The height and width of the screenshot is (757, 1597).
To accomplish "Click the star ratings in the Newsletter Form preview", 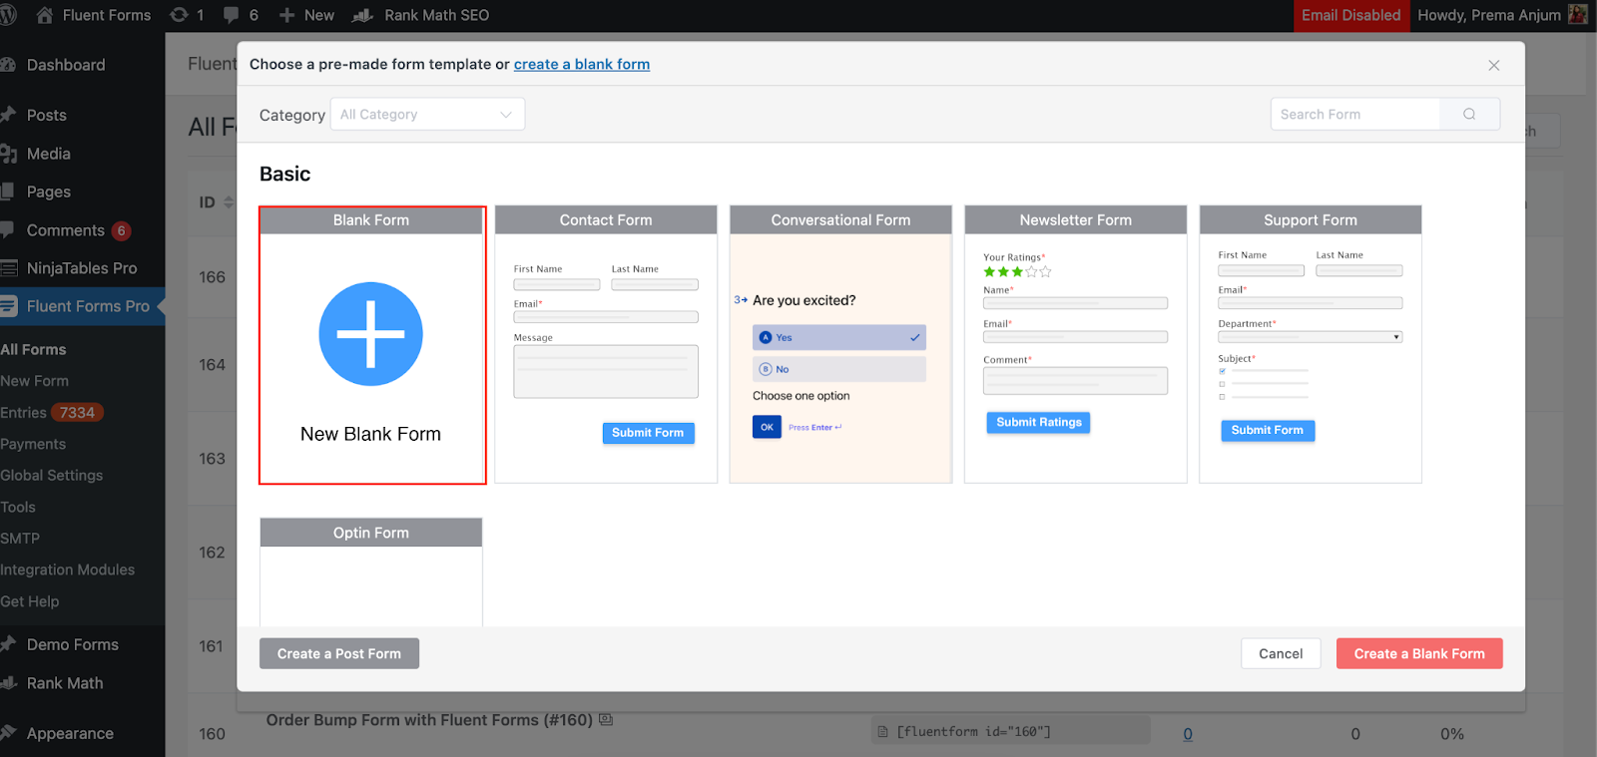I will tap(1017, 271).
